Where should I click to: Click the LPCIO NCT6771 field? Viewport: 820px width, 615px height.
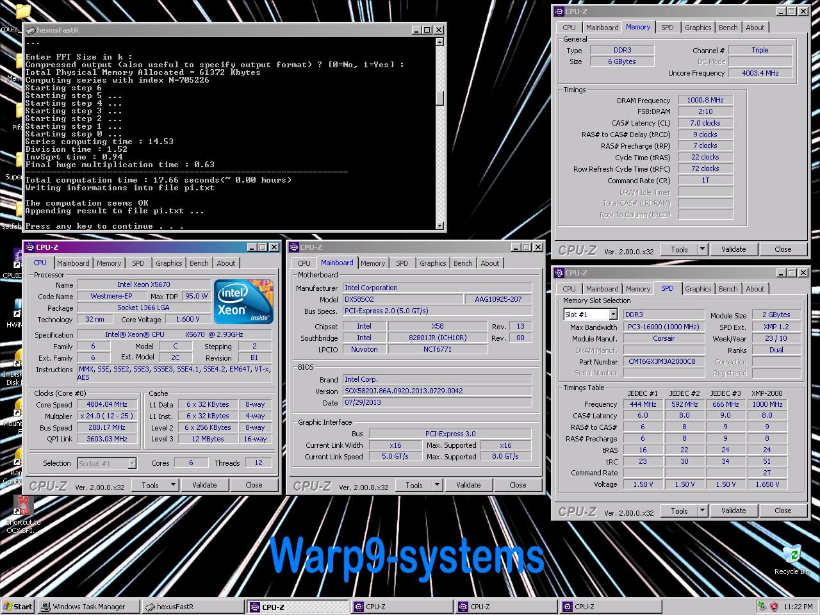[438, 349]
